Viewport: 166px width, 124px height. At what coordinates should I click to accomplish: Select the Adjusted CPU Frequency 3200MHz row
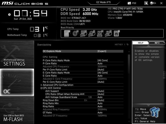tap(83, 67)
